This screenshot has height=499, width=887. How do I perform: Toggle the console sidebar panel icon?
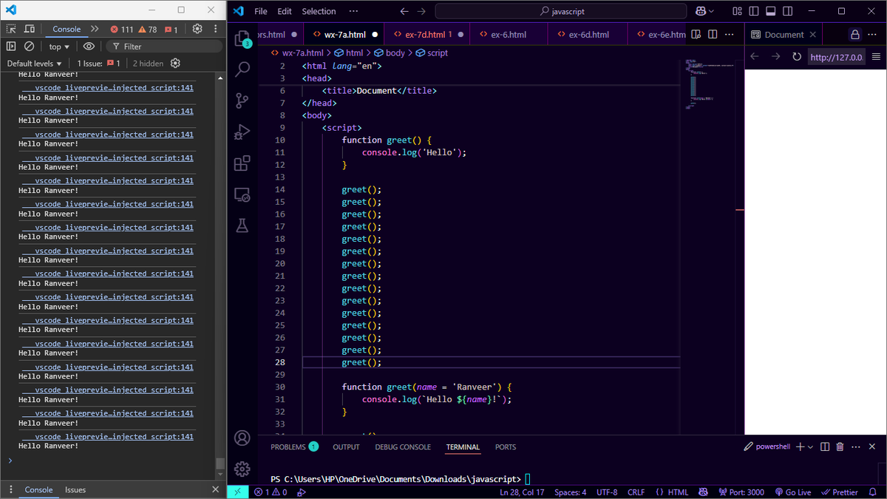click(x=11, y=46)
